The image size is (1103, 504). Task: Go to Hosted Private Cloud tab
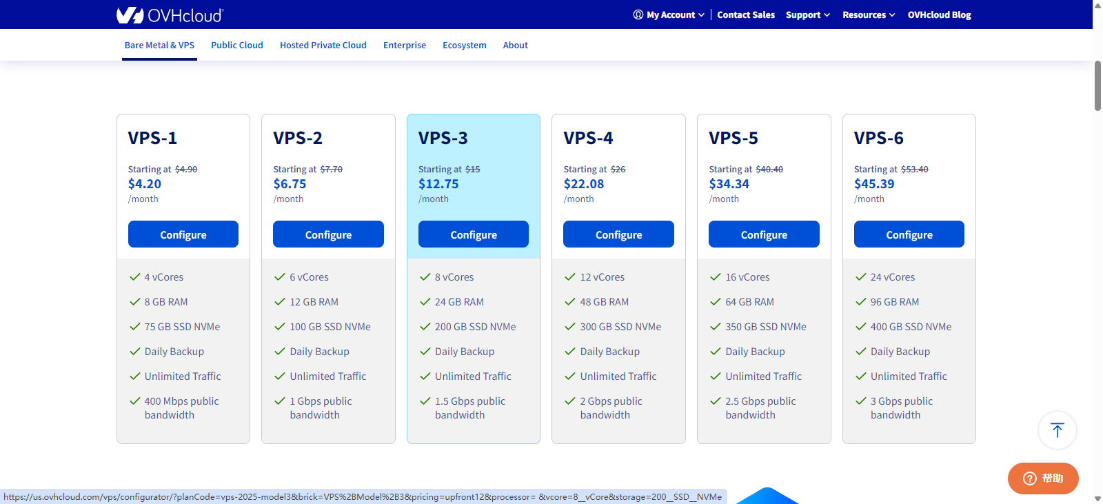coord(323,46)
